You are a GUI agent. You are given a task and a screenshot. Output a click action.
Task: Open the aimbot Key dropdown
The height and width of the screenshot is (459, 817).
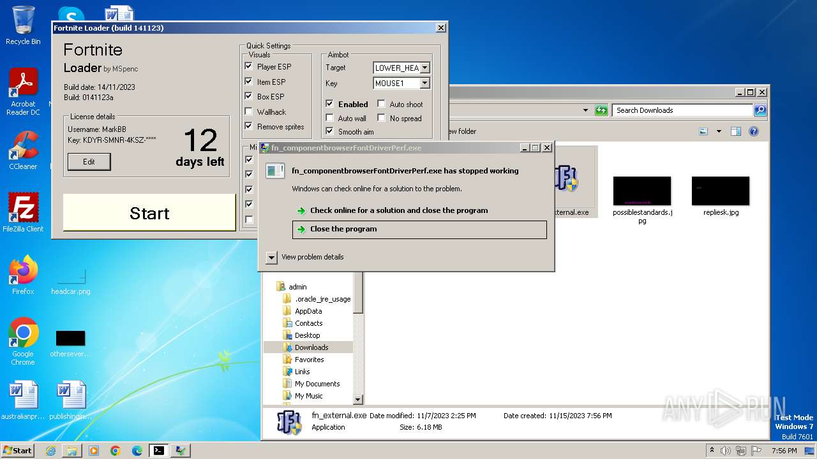click(425, 83)
